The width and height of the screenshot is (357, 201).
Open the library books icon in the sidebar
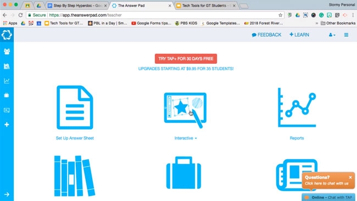(7, 66)
